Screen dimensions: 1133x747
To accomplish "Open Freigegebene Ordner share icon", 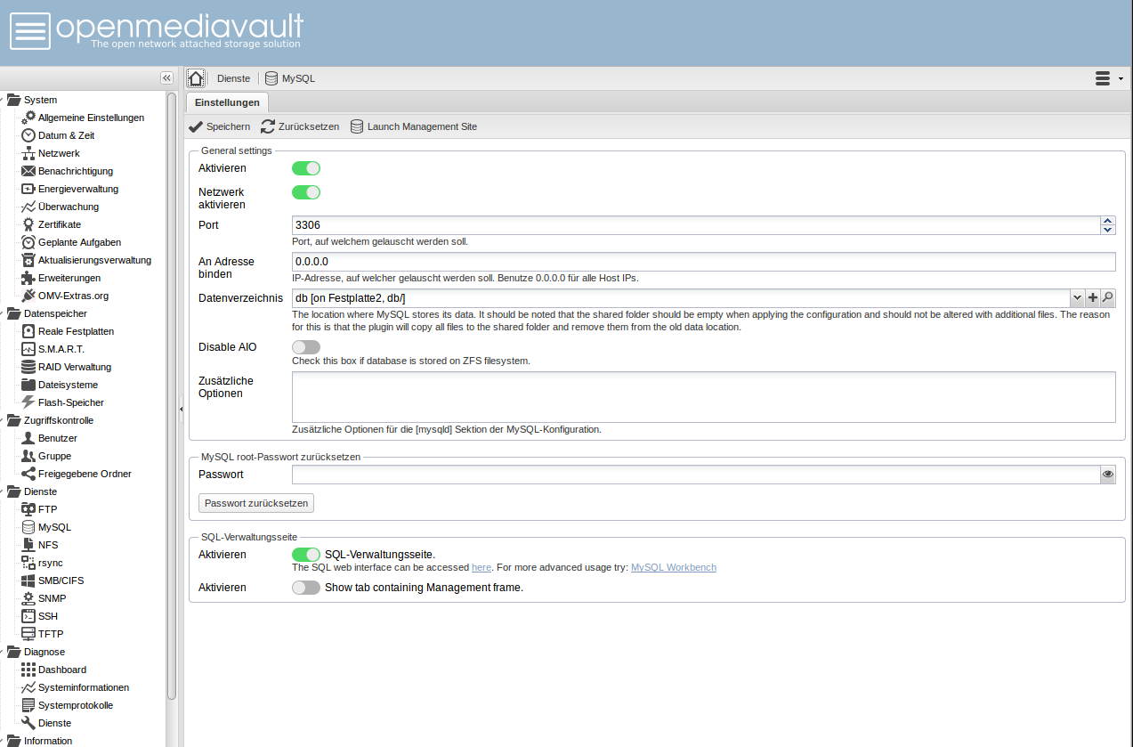I will [28, 474].
